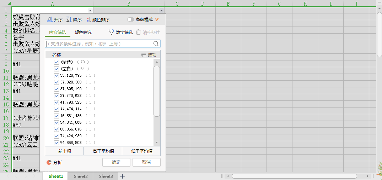
Task: Sort descending with 降序 icon
Action: point(69,20)
